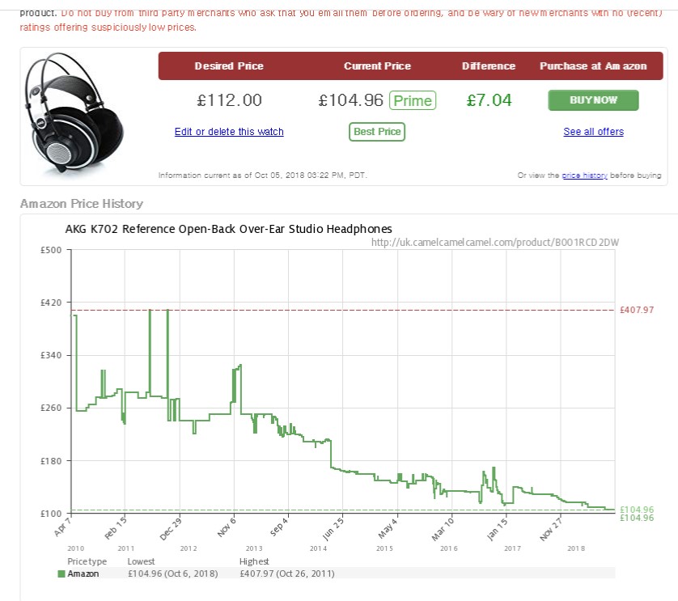
Task: Open Edit or delete this watch link
Action: (229, 132)
